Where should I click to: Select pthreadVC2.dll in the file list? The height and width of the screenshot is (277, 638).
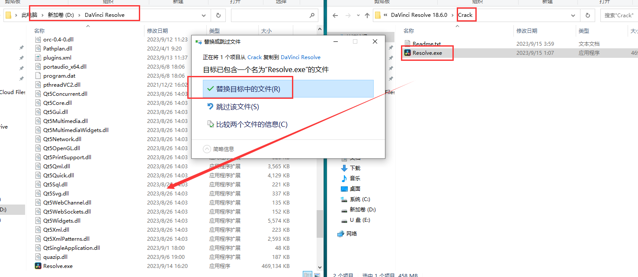62,85
